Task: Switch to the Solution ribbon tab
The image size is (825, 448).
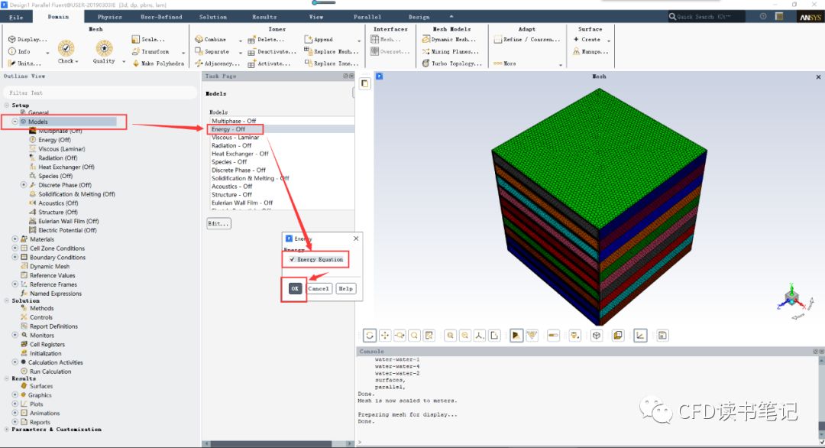Action: pyautogui.click(x=212, y=17)
